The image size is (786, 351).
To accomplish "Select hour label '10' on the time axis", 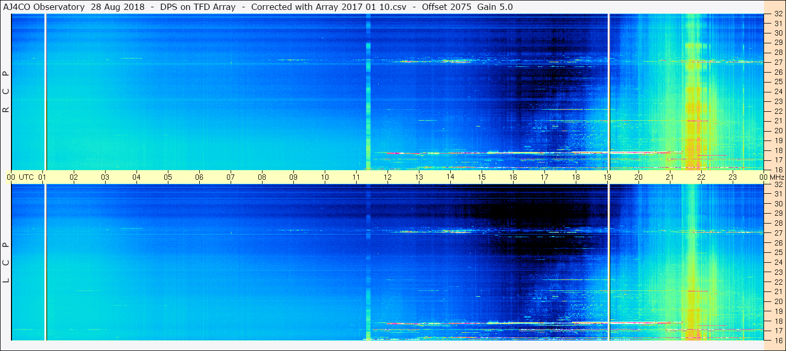I will coord(325,177).
